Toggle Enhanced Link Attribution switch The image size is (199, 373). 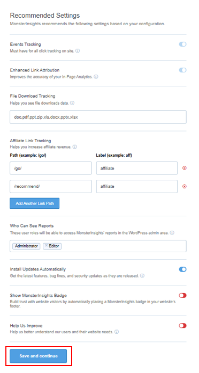(182, 70)
